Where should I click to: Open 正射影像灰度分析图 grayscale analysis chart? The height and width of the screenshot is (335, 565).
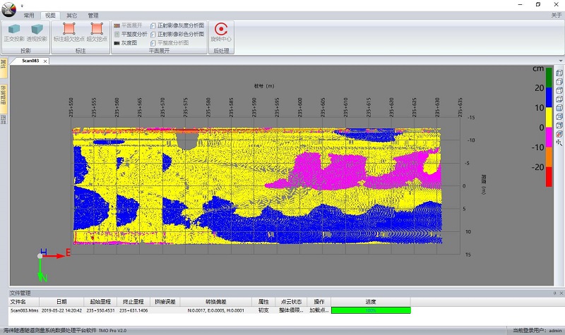(x=180, y=25)
